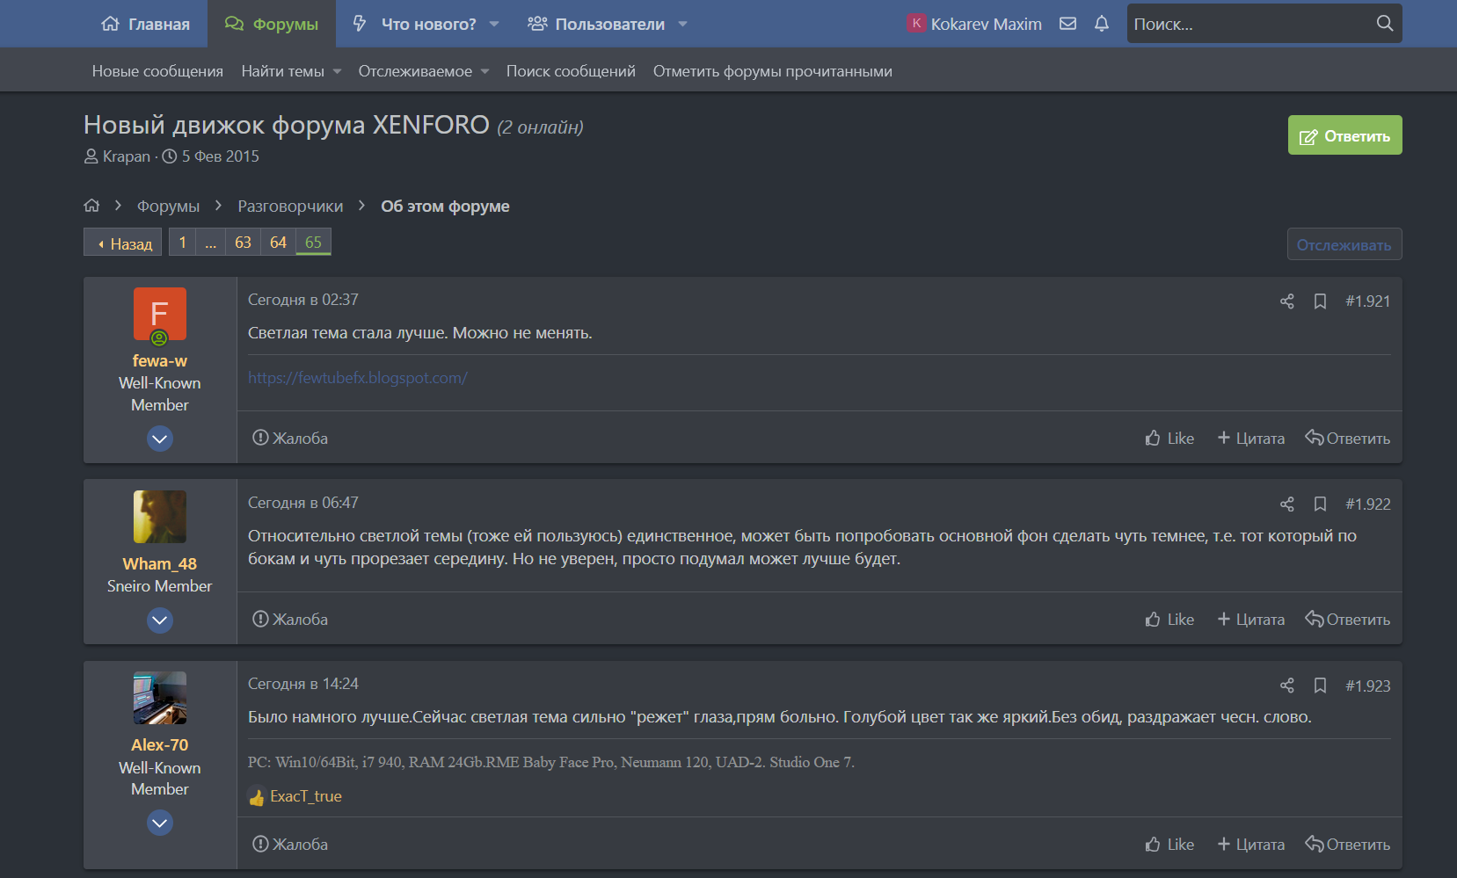Like Alex-70's post #1.923
The width and height of the screenshot is (1457, 878).
[1169, 845]
